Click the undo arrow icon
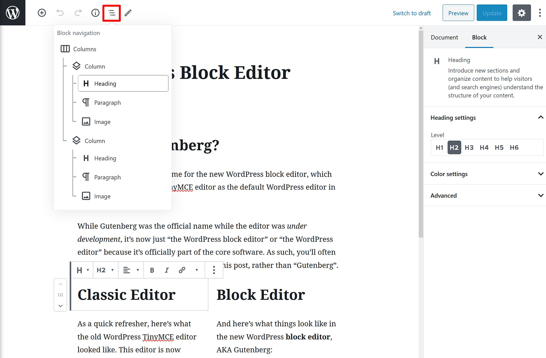546x358 pixels. 60,13
